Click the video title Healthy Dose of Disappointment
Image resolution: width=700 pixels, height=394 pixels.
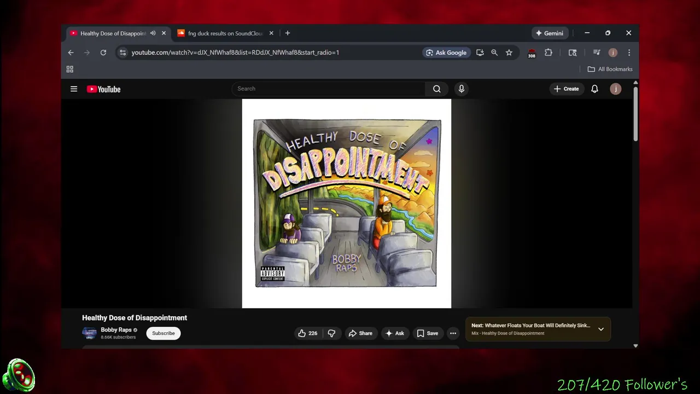pyautogui.click(x=135, y=318)
